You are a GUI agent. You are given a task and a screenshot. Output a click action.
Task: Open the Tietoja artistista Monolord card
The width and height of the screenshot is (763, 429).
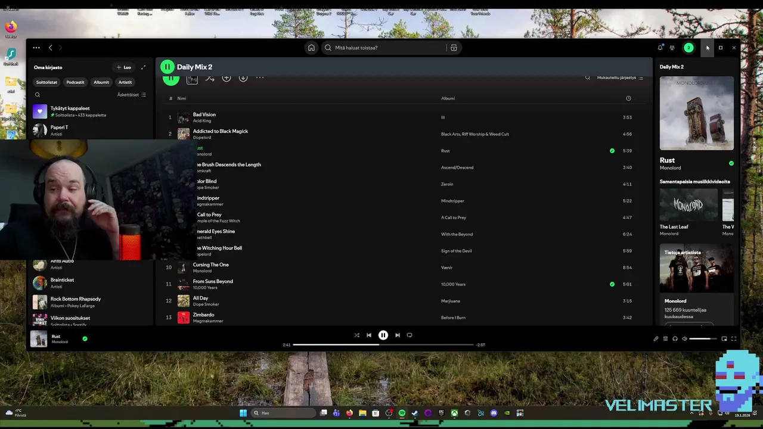coord(697,284)
